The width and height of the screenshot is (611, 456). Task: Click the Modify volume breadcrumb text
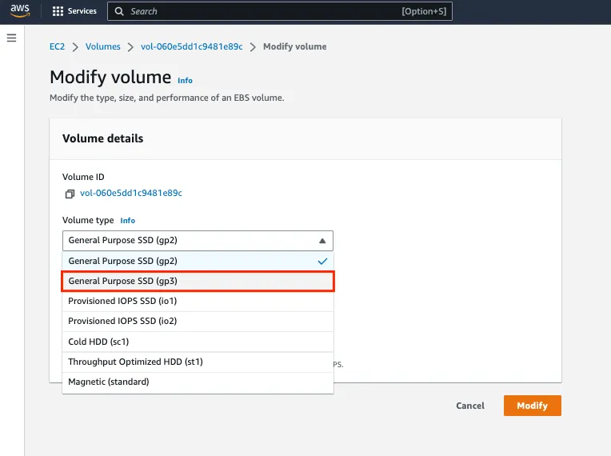(x=295, y=46)
